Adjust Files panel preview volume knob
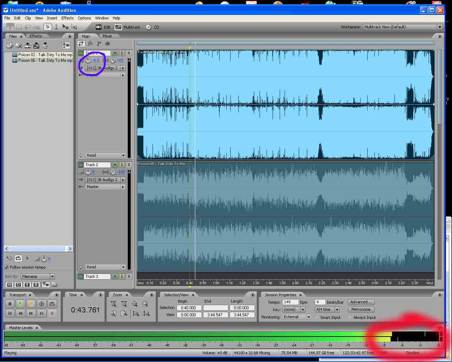 pos(44,258)
